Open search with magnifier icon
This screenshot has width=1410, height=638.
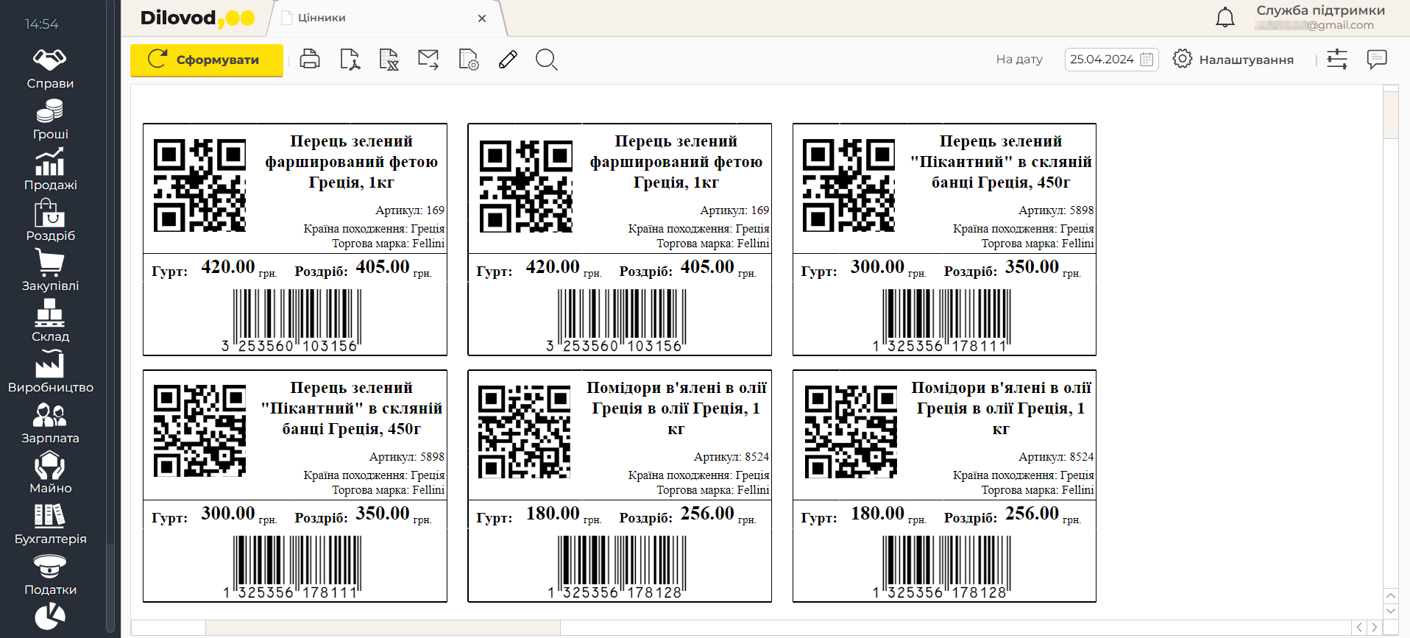pyautogui.click(x=546, y=60)
